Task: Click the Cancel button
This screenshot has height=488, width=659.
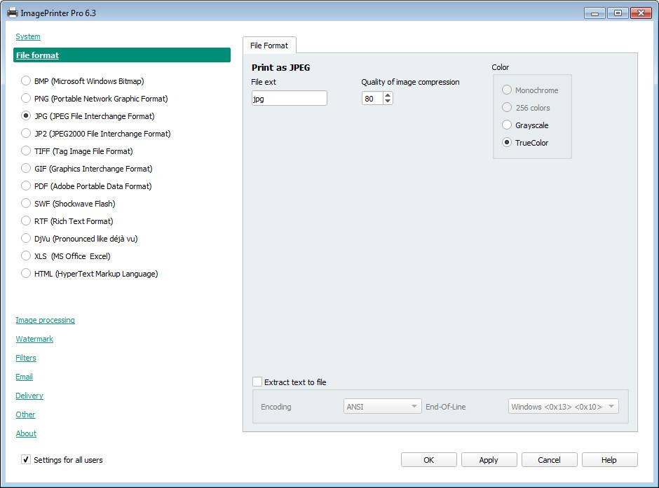Action: (550, 460)
